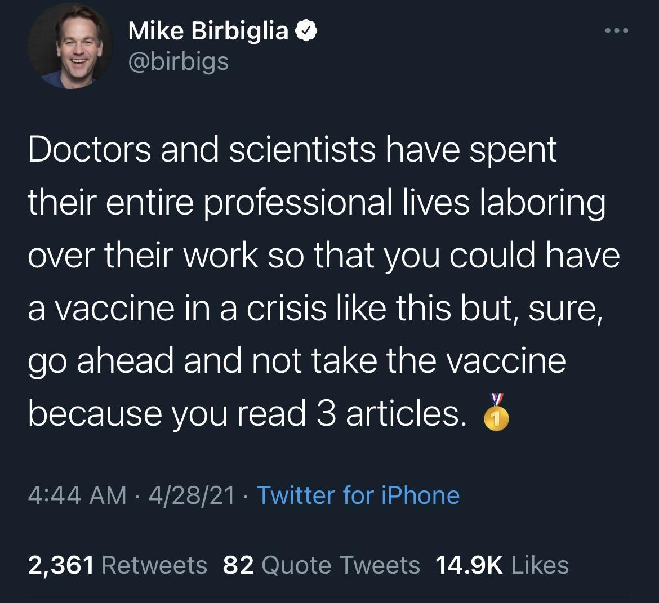659x603 pixels.
Task: Open the Twitter for iPhone source link
Action: (x=358, y=495)
